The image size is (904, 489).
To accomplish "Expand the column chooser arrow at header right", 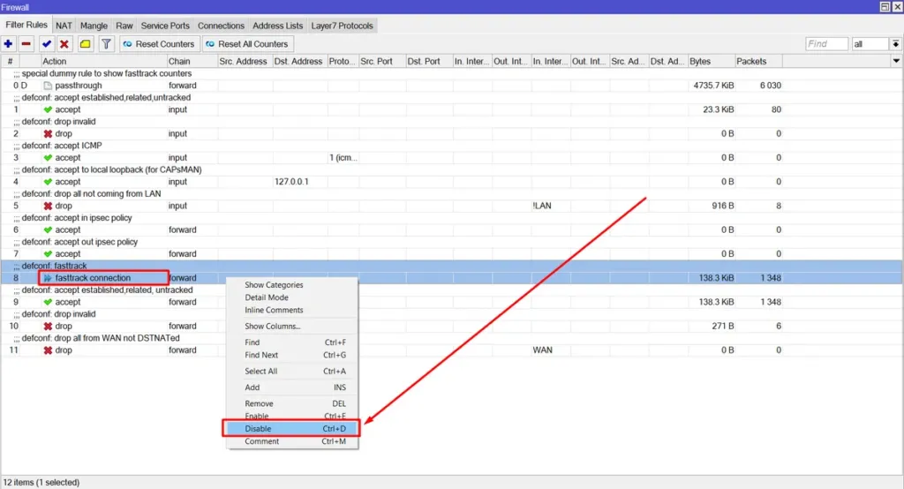I will 896,62.
